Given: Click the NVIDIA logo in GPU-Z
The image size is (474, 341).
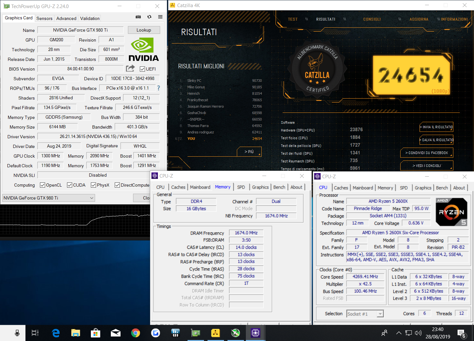Looking at the screenshot, I should (144, 49).
